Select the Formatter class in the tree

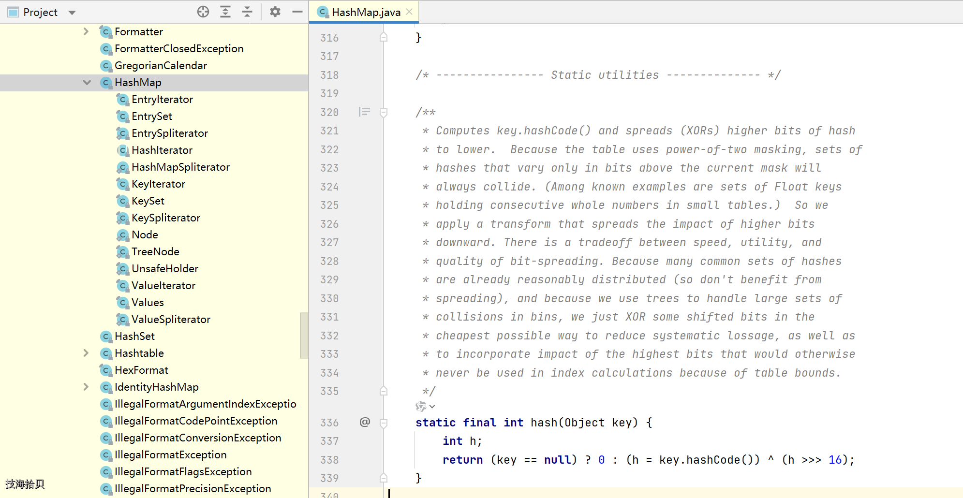139,31
